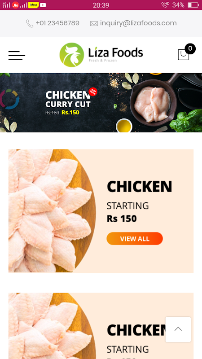
Task: Click the orange VIEW ALL button
Action: [135, 239]
